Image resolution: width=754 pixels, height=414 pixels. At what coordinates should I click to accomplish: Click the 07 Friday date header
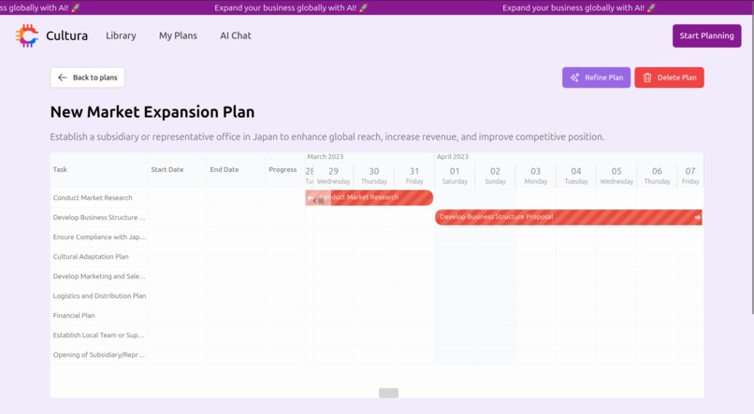coord(690,176)
